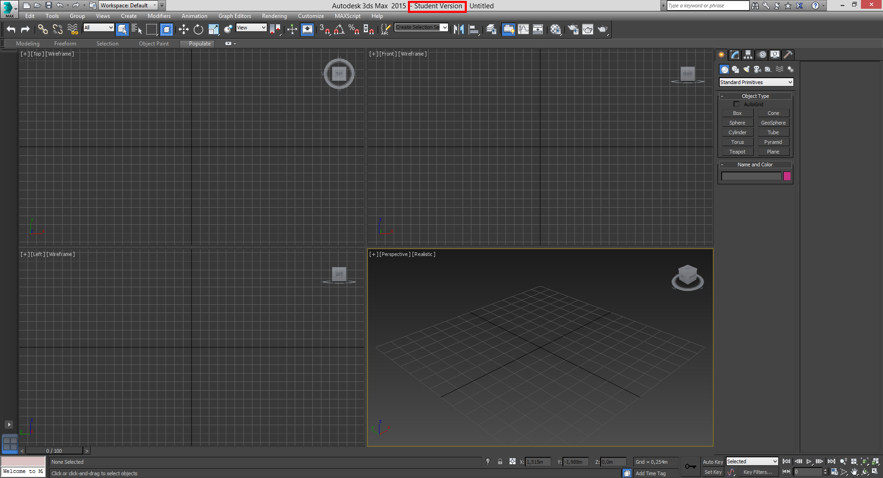Click the Mirror tool icon
This screenshot has height=478, width=883.
coord(459,29)
